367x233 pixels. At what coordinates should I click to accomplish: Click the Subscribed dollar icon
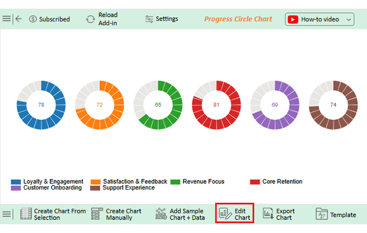33,19
